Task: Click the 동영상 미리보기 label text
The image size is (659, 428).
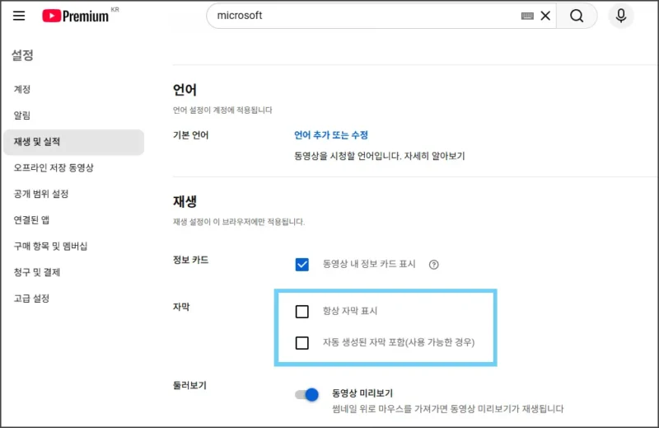Action: point(362,393)
